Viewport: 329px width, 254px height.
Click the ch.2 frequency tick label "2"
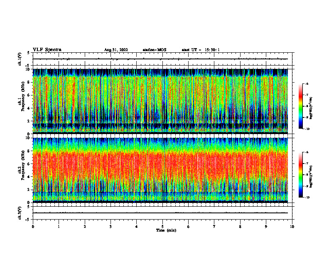tap(29, 190)
